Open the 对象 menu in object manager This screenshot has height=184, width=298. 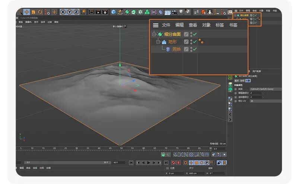(x=206, y=25)
